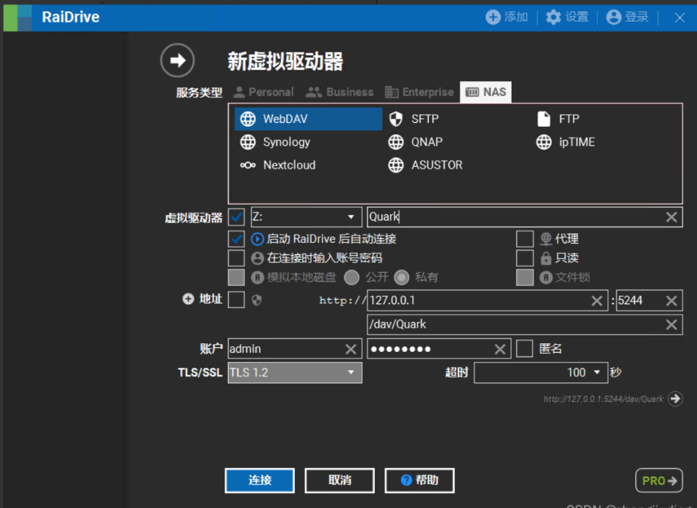Enable the 匿名 anonymous checkbox
Screen dimensions: 697x508
coord(524,349)
